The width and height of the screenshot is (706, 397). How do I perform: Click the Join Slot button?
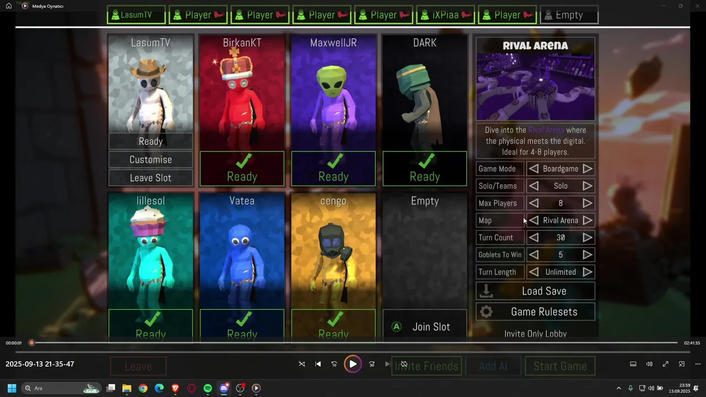(425, 326)
